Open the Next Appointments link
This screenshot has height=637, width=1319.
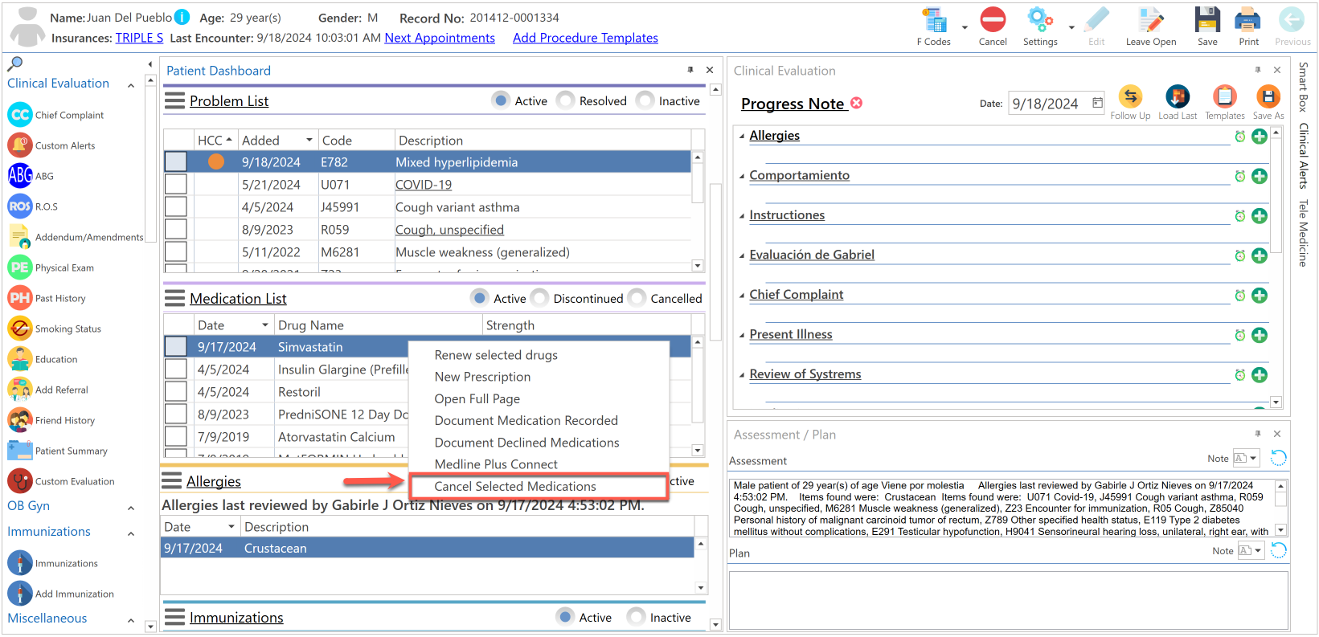440,38
